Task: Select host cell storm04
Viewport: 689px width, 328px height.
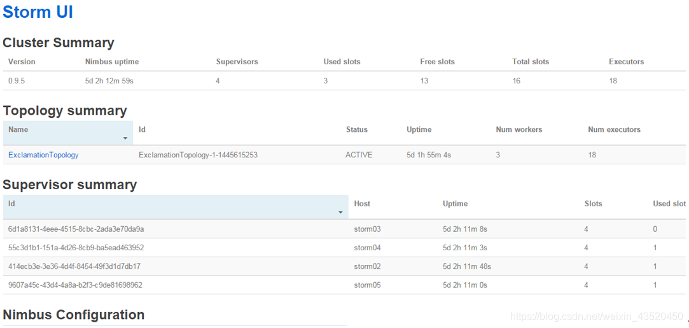Action: pos(367,248)
